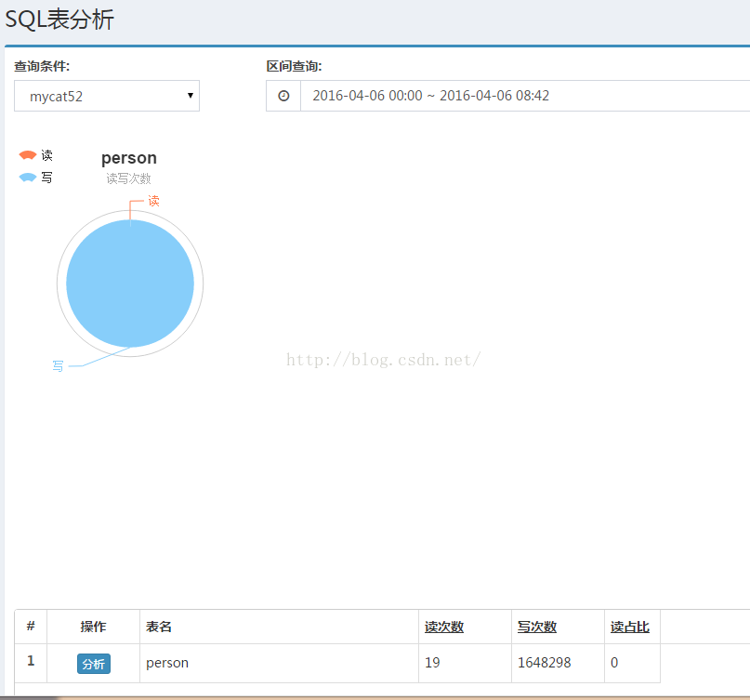
Task: Click the 读写次数 chart subtitle
Action: tap(128, 178)
